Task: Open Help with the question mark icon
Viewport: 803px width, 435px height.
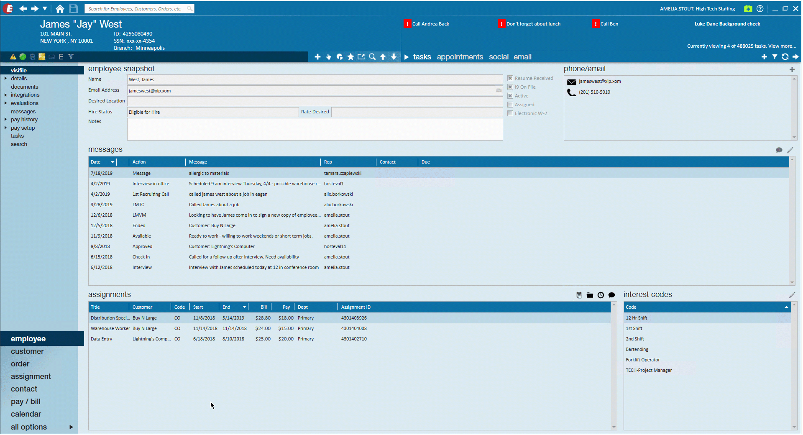Action: 760,8
